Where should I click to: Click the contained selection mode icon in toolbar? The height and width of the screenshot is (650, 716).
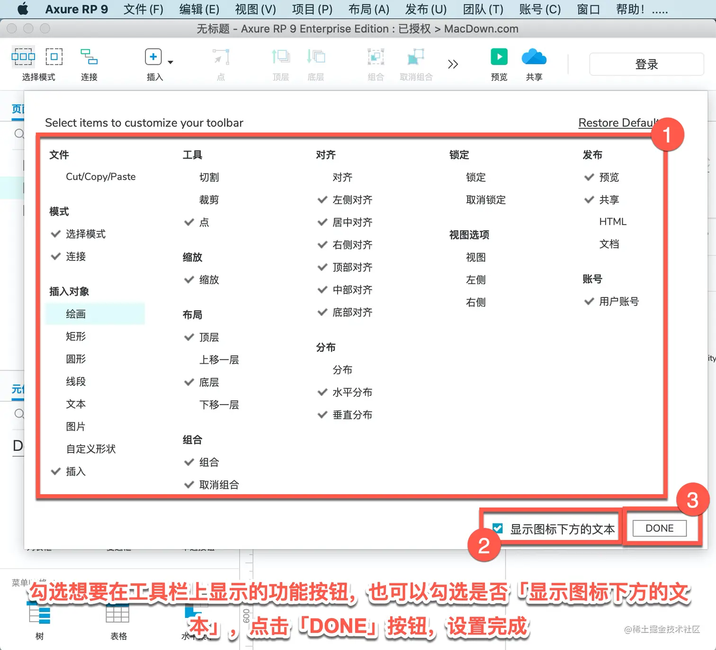pyautogui.click(x=54, y=57)
